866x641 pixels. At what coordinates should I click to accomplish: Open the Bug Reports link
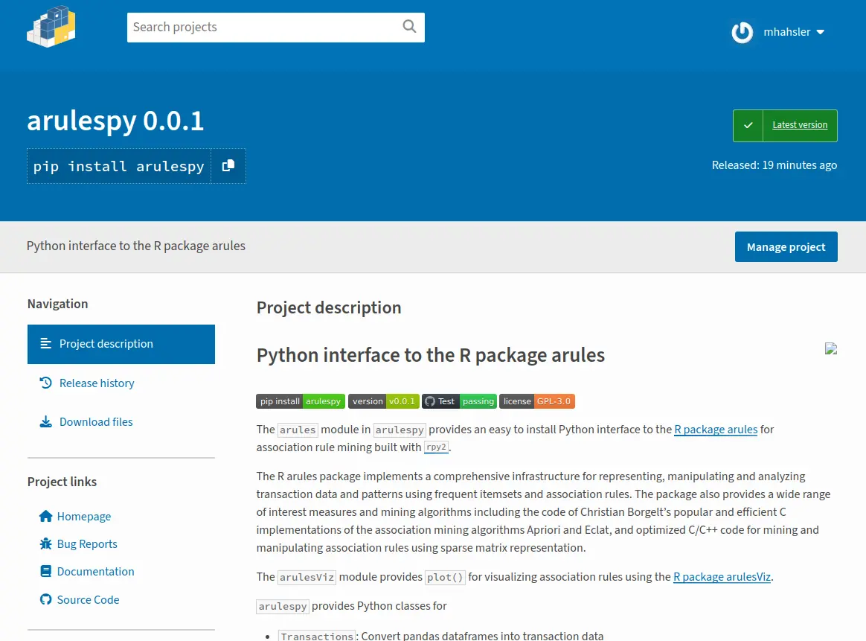coord(87,543)
